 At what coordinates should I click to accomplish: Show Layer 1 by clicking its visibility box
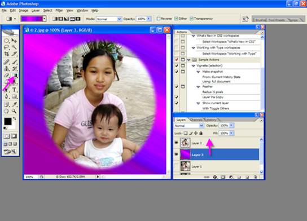(x=177, y=166)
